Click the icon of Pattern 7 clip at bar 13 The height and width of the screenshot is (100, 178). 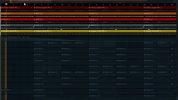pos(62,78)
